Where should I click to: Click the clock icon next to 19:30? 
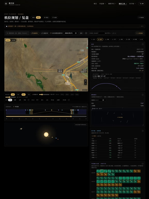[14, 107]
